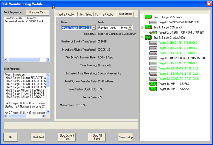Switch to the Pre-Test Actions tab
This screenshot has width=213, height=145.
[67, 14]
